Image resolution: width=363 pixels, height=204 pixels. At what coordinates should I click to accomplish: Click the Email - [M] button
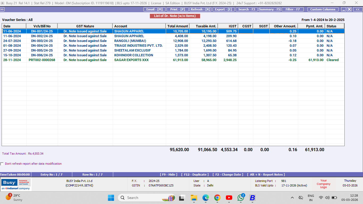[x=154, y=9]
